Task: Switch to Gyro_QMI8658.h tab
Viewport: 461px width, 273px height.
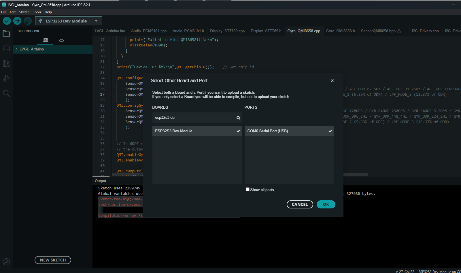Action: [341, 31]
